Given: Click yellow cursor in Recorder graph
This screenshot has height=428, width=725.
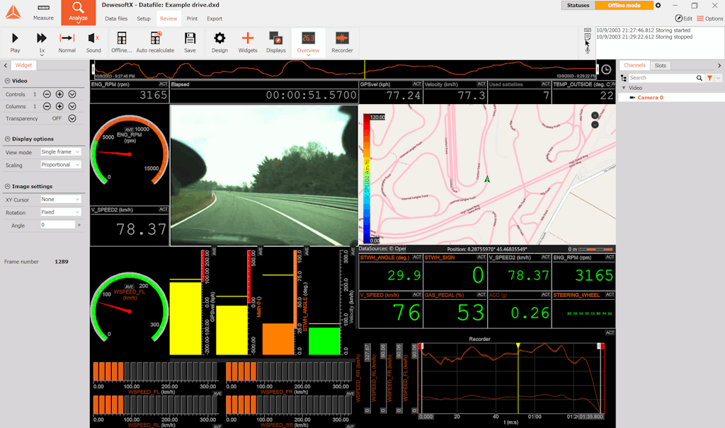Looking at the screenshot, I should [x=518, y=378].
